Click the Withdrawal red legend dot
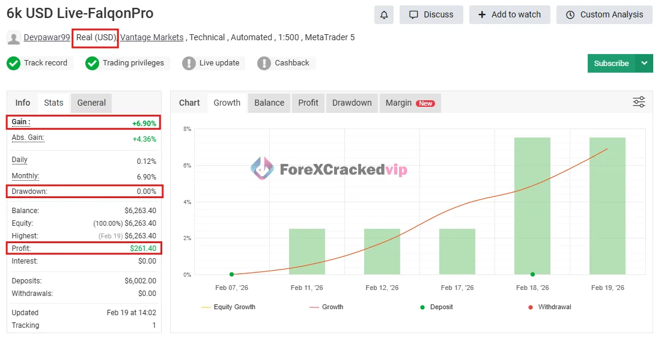This screenshot has height=338, width=658. (x=530, y=307)
